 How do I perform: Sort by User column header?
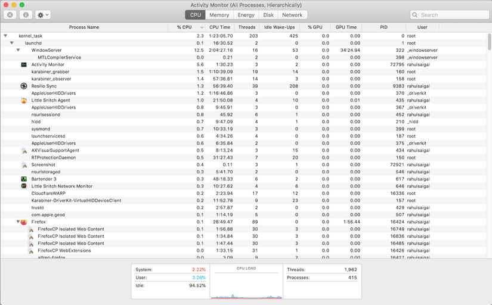click(x=422, y=27)
